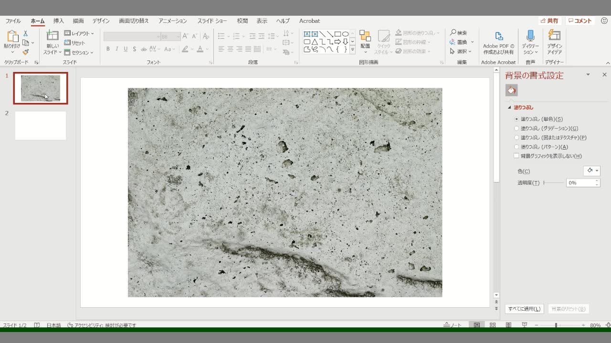
Task: Open the fill color (色) picker dropdown
Action: pyautogui.click(x=591, y=171)
